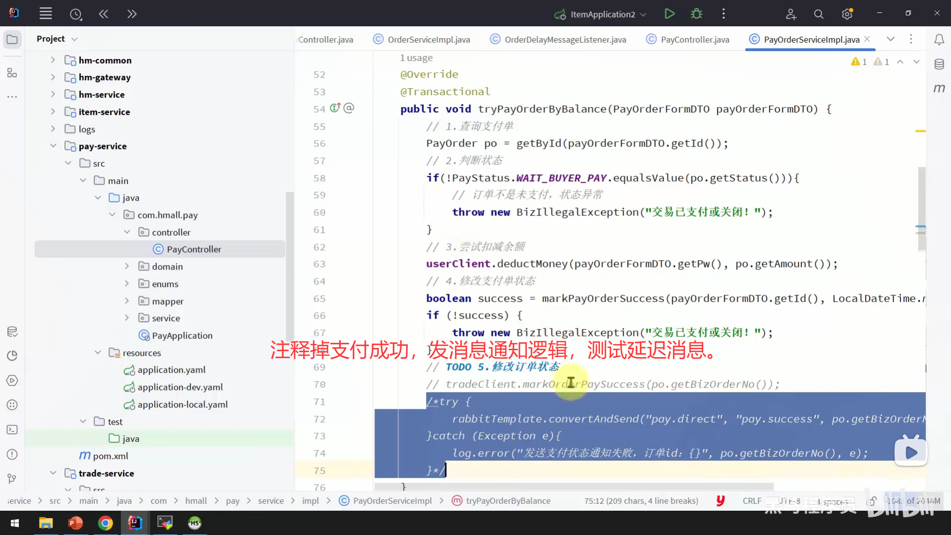Open the Terminal tool window
The width and height of the screenshot is (951, 535).
[12, 429]
